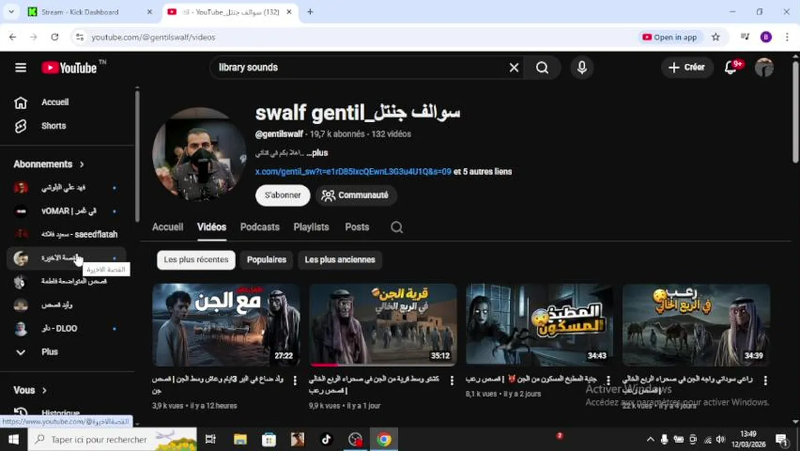Image resolution: width=800 pixels, height=451 pixels.
Task: Click the magnifier search button
Action: tap(542, 68)
